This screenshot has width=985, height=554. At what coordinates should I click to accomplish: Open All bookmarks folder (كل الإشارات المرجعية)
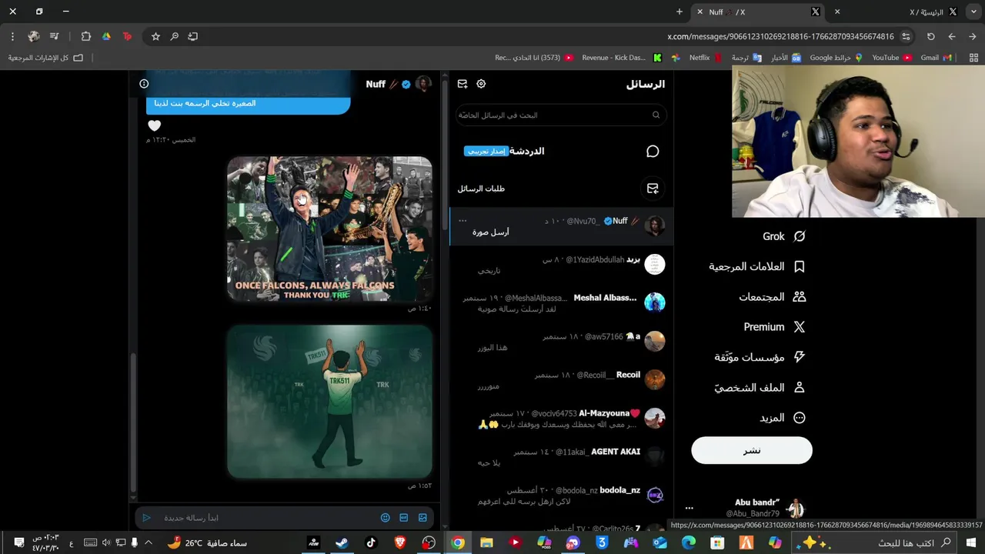[45, 58]
